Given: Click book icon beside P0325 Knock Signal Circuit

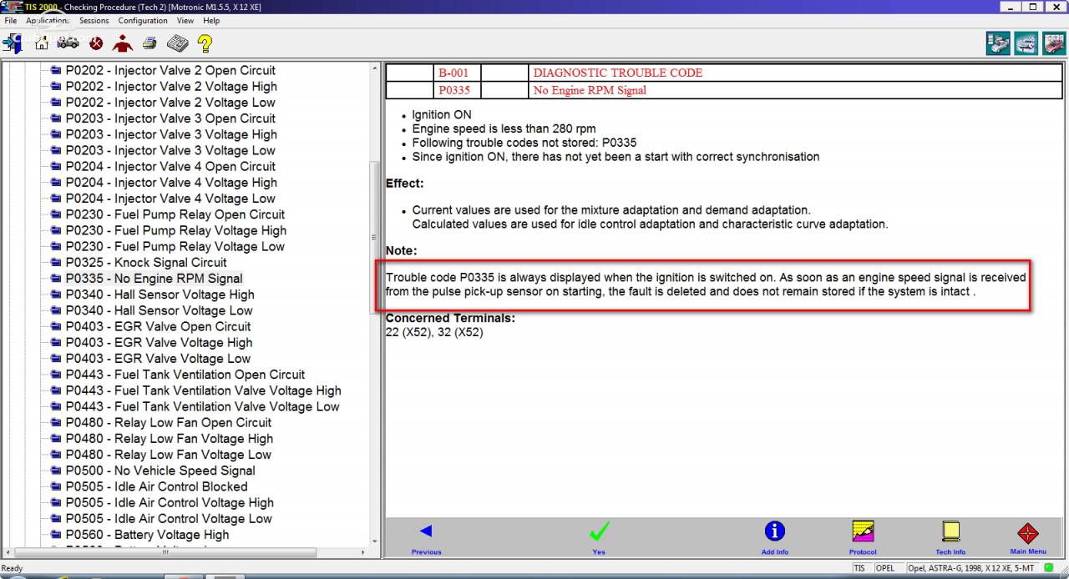Looking at the screenshot, I should 56,263.
